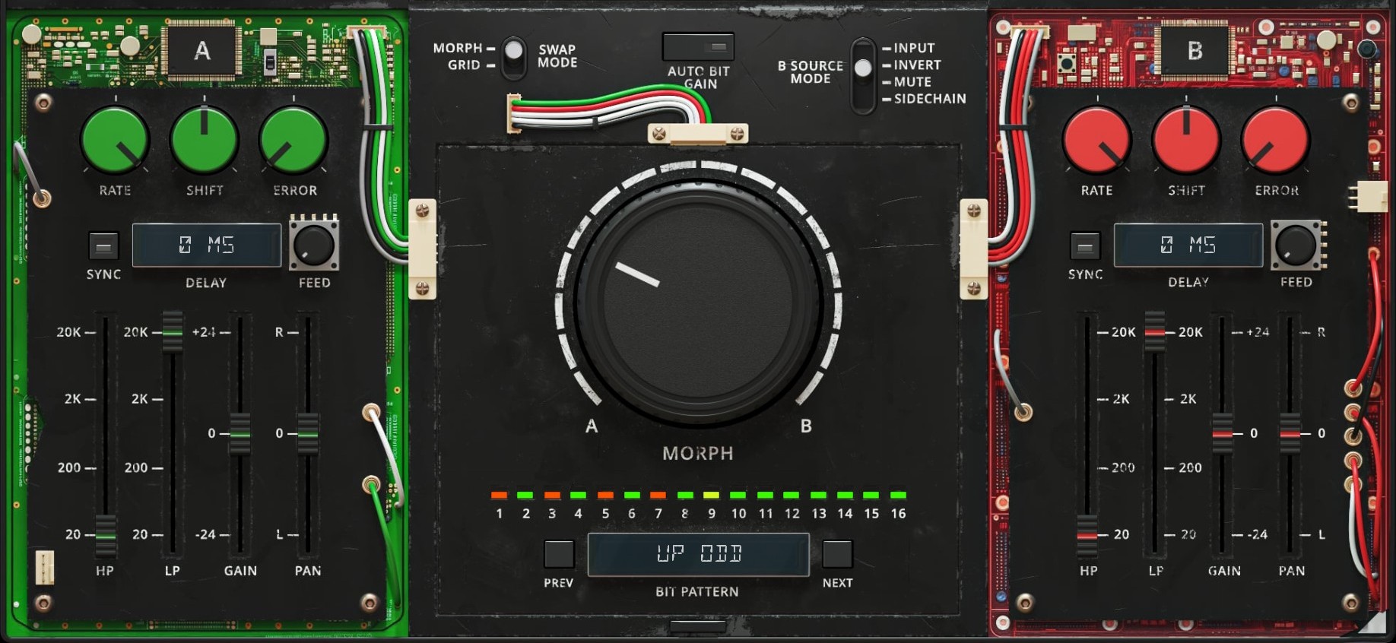The height and width of the screenshot is (643, 1396).
Task: Click the red ERROR knob on panel B
Action: click(1276, 141)
